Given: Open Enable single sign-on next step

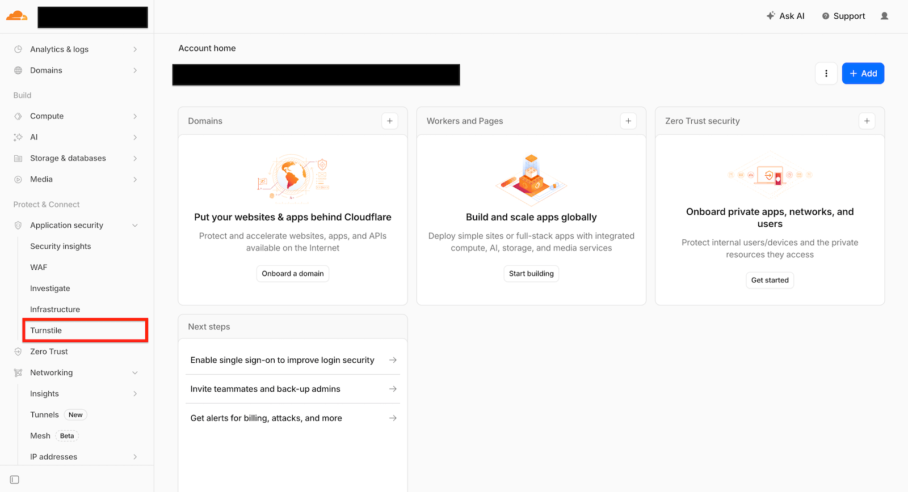Looking at the screenshot, I should coord(293,360).
